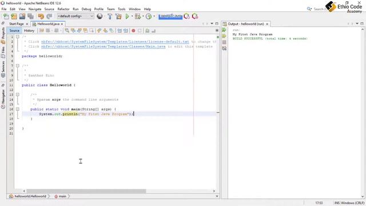The width and height of the screenshot is (366, 206).
Task: Open the Navigator side panel
Action: pyautogui.click(x=3, y=99)
